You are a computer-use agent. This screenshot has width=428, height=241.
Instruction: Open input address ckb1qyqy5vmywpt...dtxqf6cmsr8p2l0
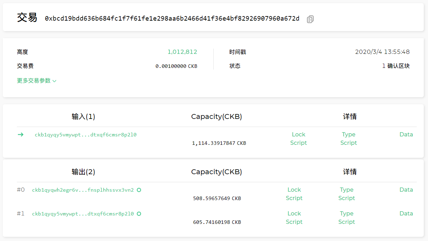tap(86, 135)
